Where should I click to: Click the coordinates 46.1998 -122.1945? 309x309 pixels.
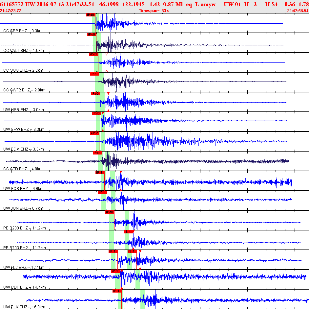(122, 4)
